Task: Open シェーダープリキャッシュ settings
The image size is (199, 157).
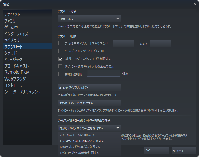Action: (27, 92)
